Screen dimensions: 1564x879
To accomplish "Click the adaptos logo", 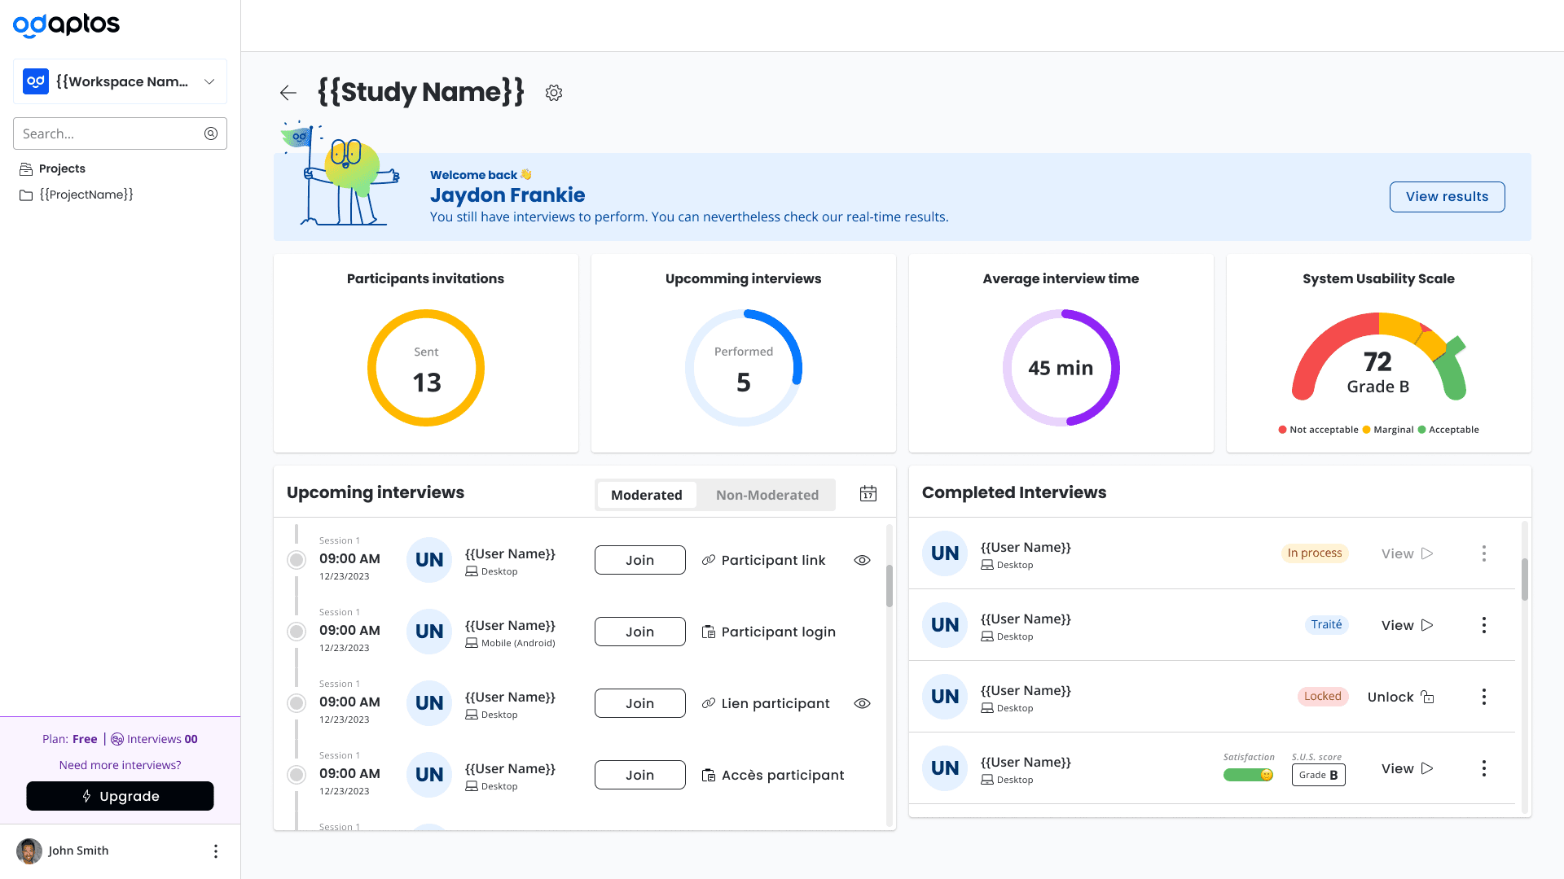I will point(66,25).
